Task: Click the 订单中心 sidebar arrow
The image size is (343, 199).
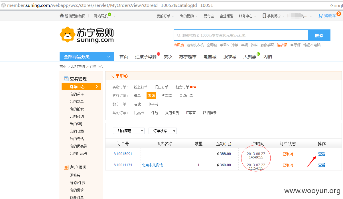Action: point(97,87)
